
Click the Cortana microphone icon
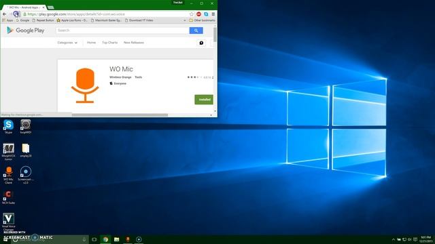84,239
